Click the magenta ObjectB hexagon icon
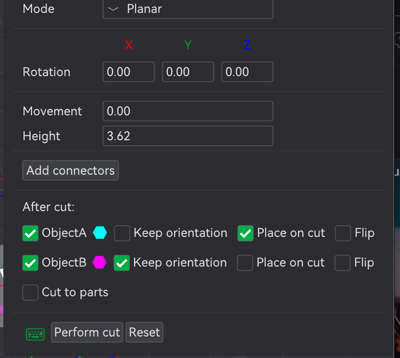This screenshot has width=400, height=358. tap(99, 262)
